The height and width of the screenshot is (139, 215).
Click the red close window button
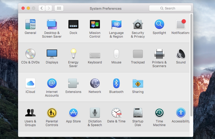(x=23, y=8)
